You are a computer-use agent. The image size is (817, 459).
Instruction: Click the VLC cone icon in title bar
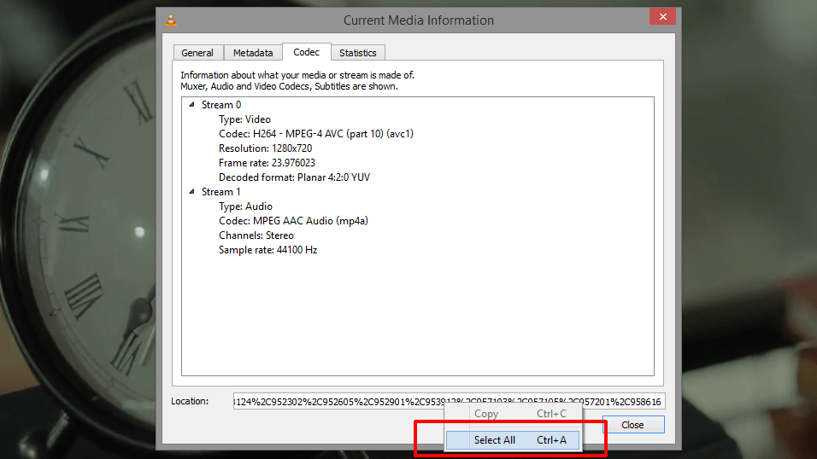point(171,20)
